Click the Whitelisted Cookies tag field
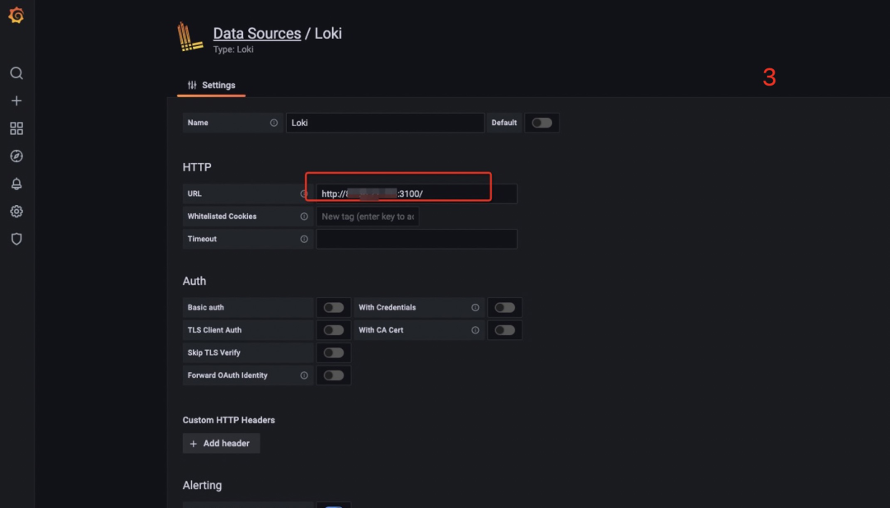The height and width of the screenshot is (508, 890). pyautogui.click(x=368, y=217)
